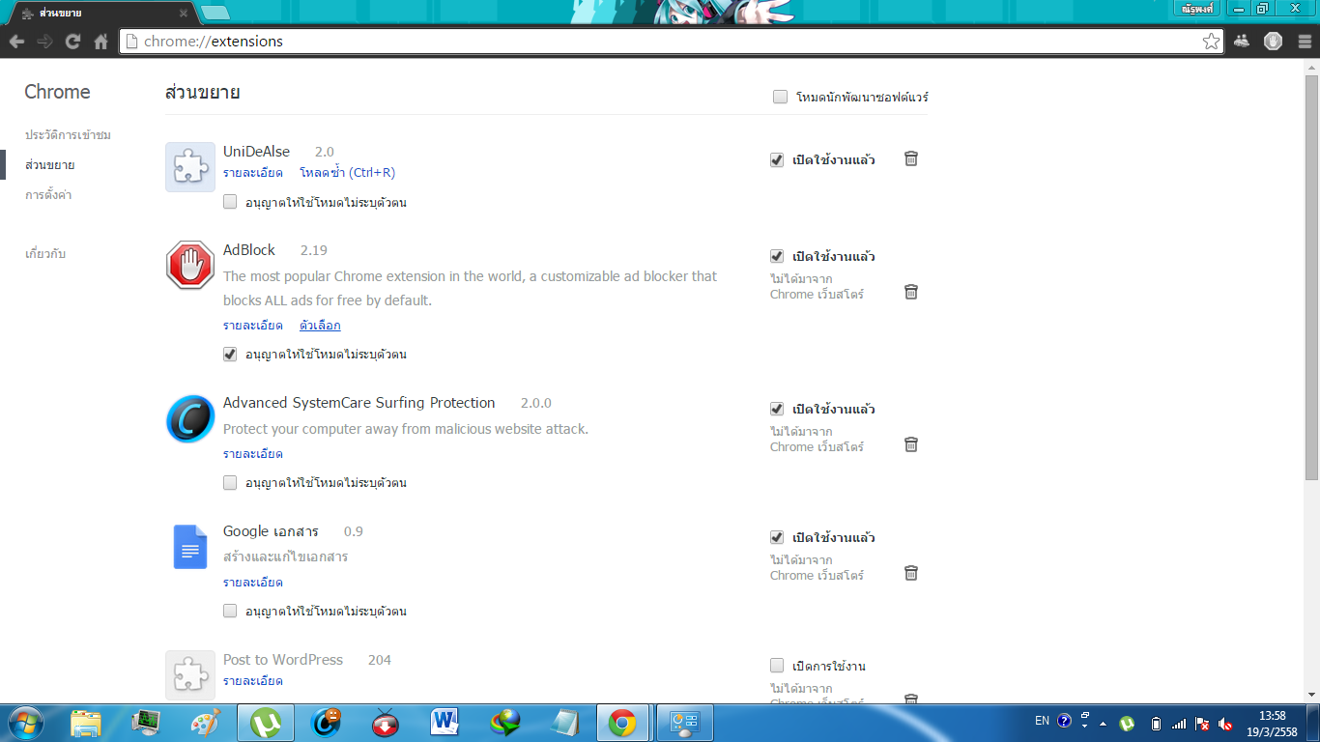Launch Microsoft Word from the taskbar
The height and width of the screenshot is (742, 1320).
[x=445, y=723]
